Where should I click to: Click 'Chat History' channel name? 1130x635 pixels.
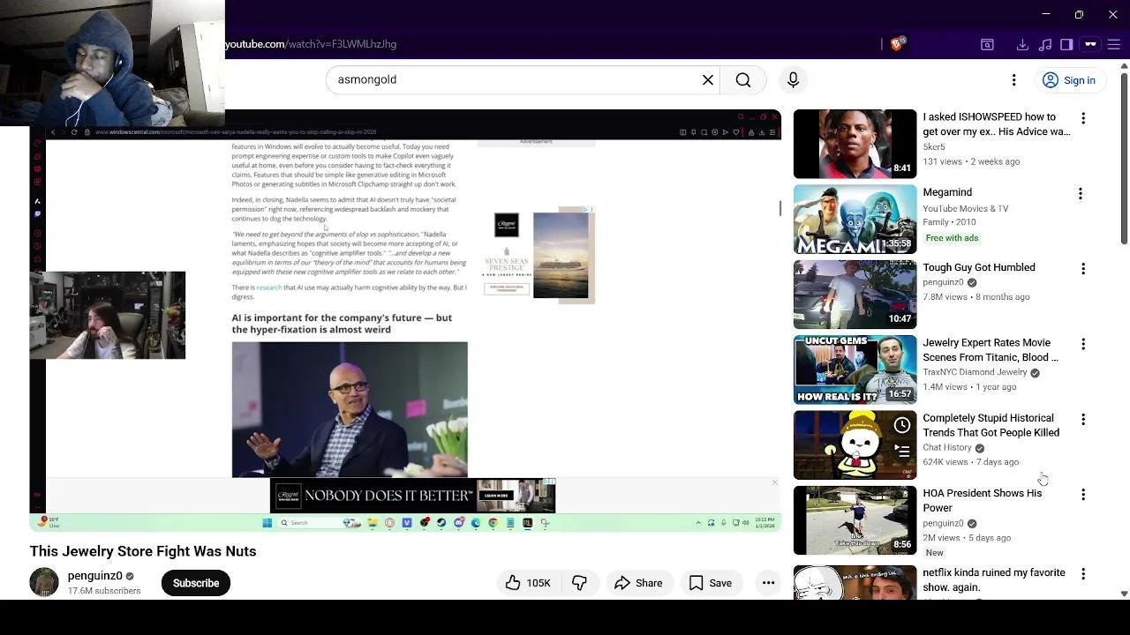click(946, 447)
